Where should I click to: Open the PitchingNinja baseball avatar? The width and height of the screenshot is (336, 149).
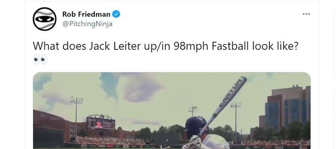click(x=44, y=19)
